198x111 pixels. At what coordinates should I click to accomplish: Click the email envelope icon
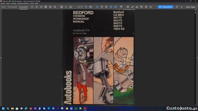[x=50, y=7]
